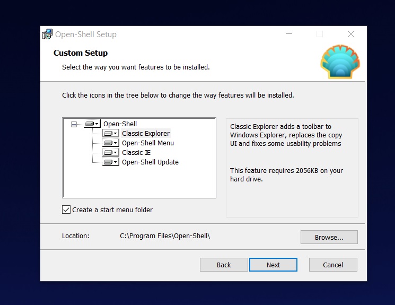Select the Classic IE tree item
395x305 pixels.
click(136, 153)
